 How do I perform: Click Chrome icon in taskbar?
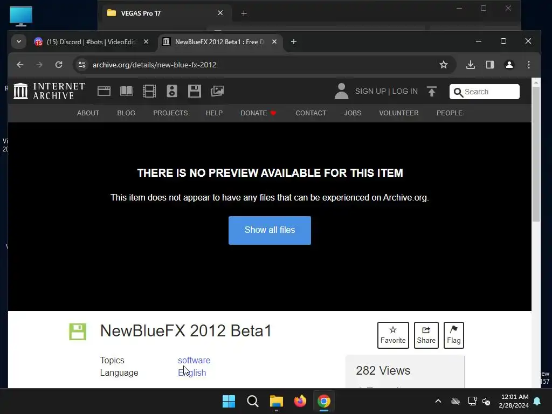click(323, 401)
